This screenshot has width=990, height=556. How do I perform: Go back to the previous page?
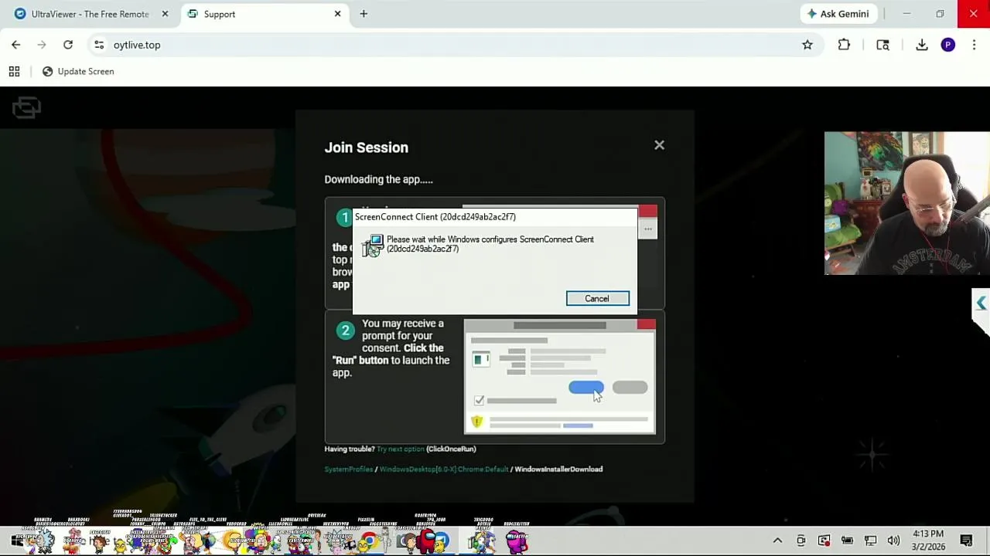pyautogui.click(x=16, y=45)
